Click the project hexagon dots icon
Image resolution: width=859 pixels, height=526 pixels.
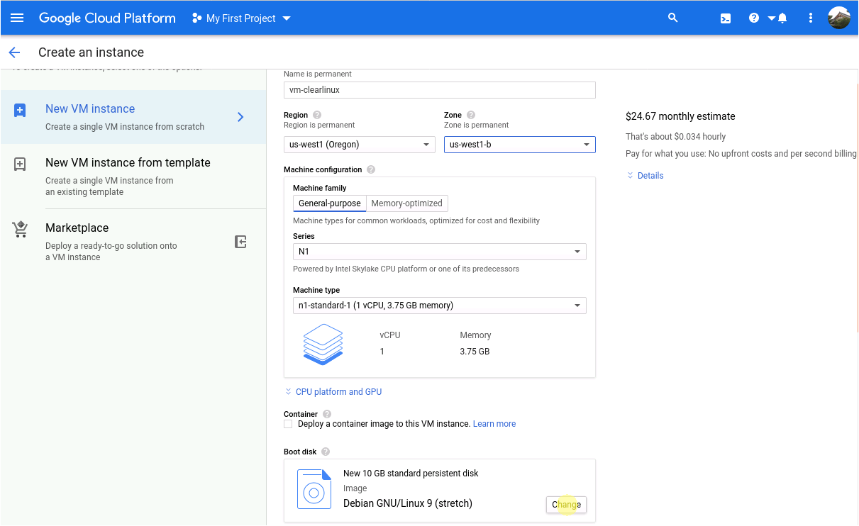click(197, 18)
